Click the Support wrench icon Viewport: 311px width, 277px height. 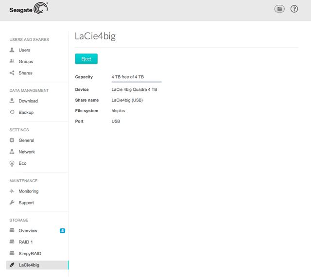[x=12, y=203]
